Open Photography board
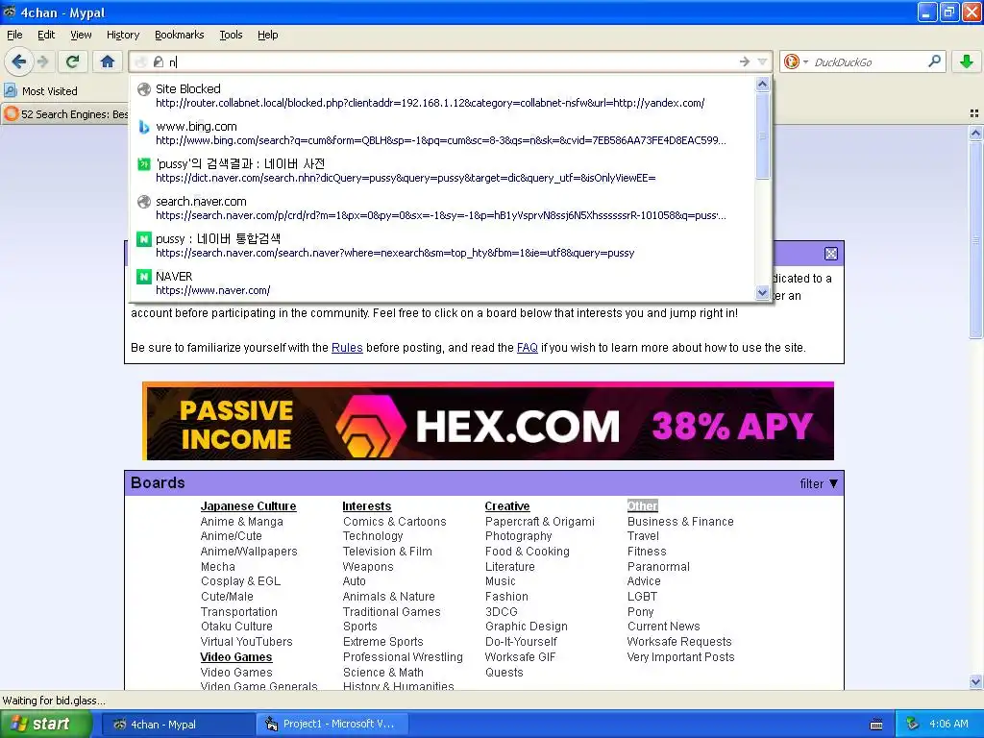The image size is (984, 738). [518, 536]
